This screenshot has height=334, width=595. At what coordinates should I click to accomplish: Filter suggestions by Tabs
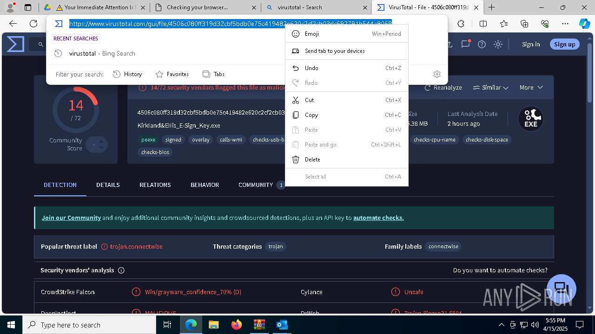tap(213, 74)
